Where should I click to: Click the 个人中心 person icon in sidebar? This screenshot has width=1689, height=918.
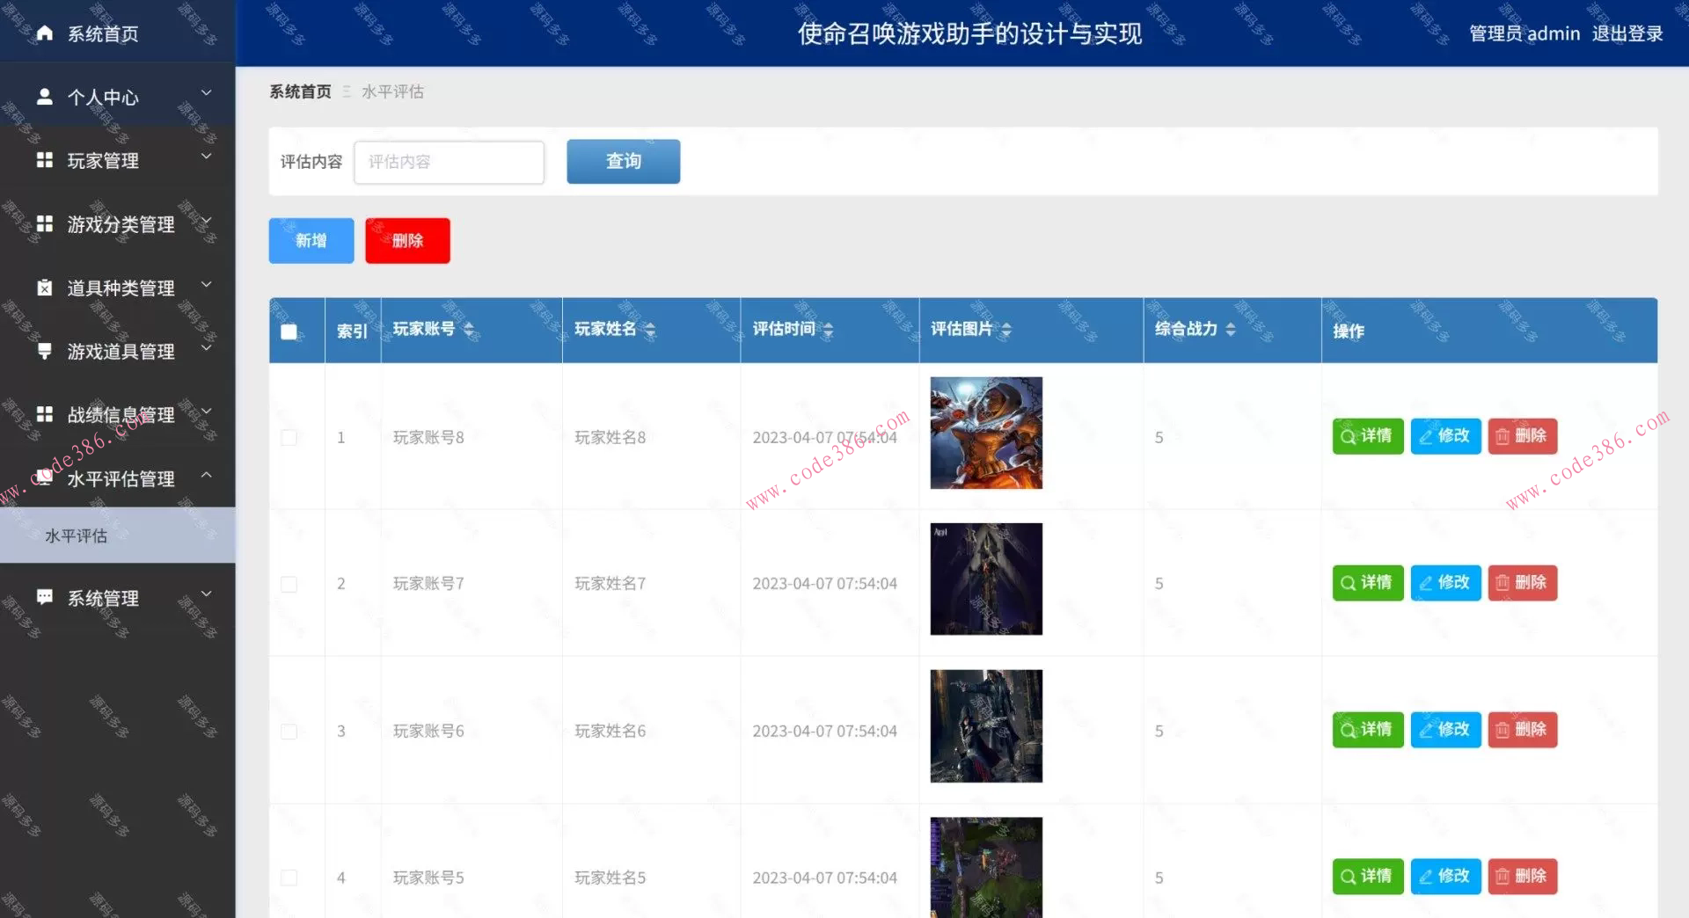point(45,97)
